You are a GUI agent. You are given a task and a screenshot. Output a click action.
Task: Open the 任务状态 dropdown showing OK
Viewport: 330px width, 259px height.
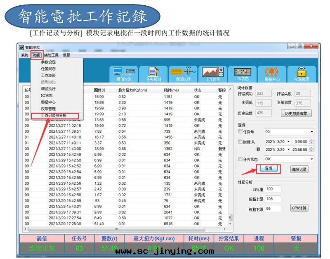point(311,159)
